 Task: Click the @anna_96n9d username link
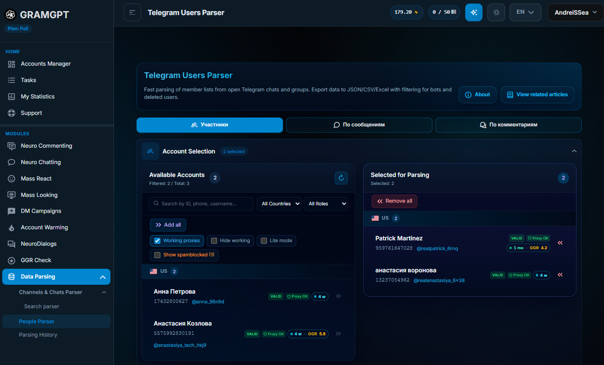[208, 302]
